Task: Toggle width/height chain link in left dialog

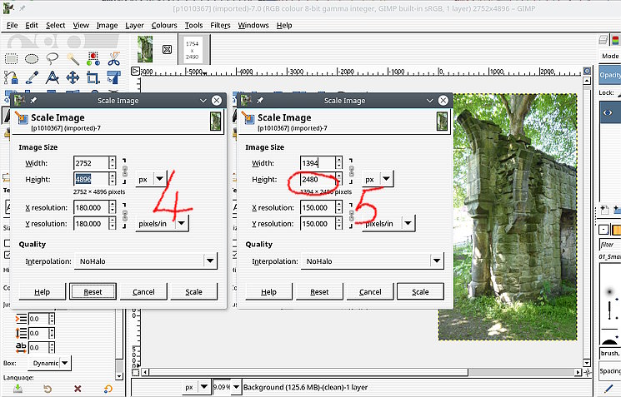Action: tap(125, 171)
